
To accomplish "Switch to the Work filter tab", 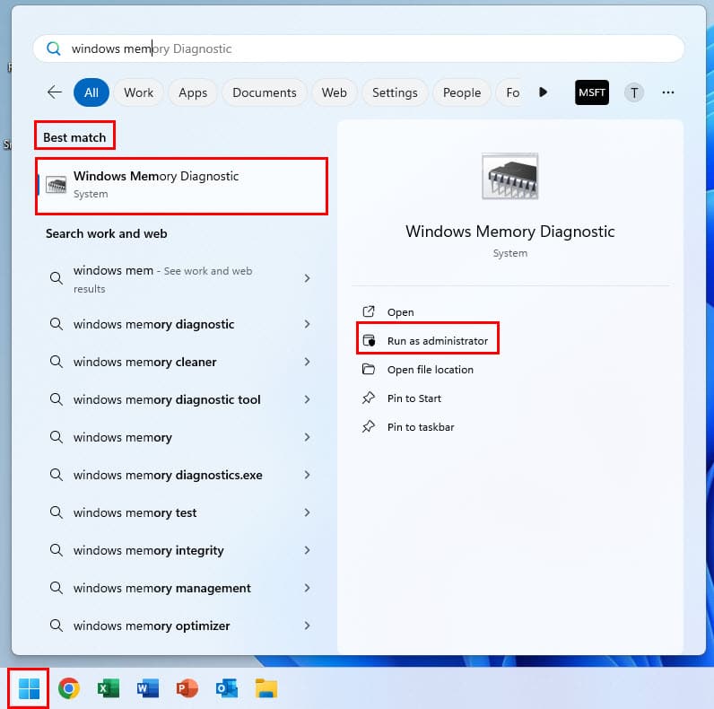I will pos(138,92).
